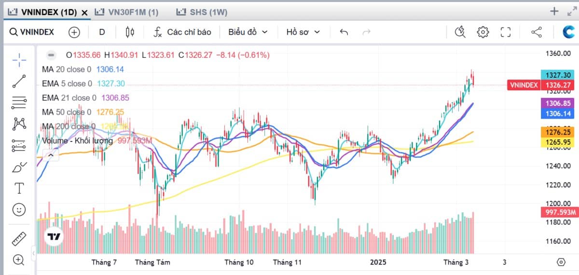
Task: Toggle fullscreen chart mode
Action: (506, 32)
